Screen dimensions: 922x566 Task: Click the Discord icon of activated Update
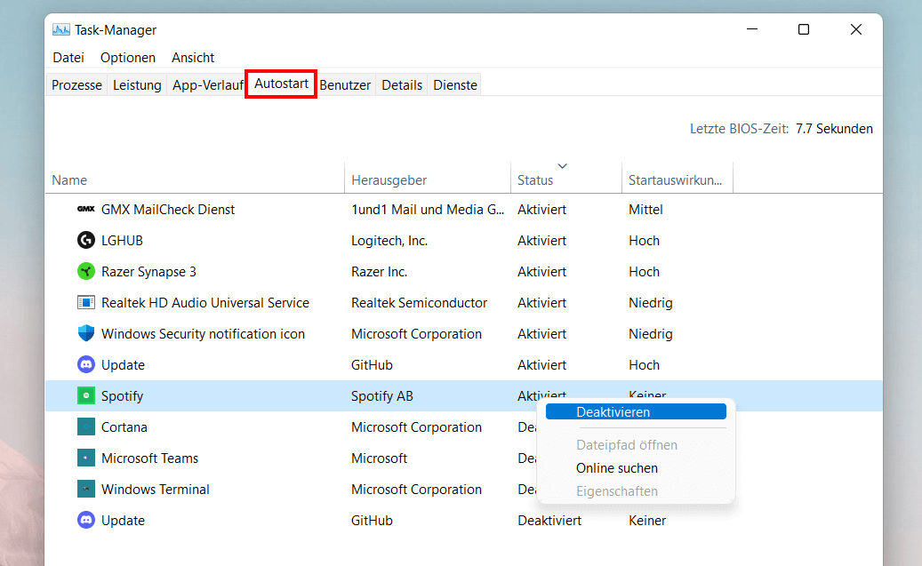pyautogui.click(x=86, y=364)
